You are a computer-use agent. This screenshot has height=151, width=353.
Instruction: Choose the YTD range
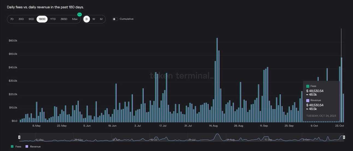point(53,19)
